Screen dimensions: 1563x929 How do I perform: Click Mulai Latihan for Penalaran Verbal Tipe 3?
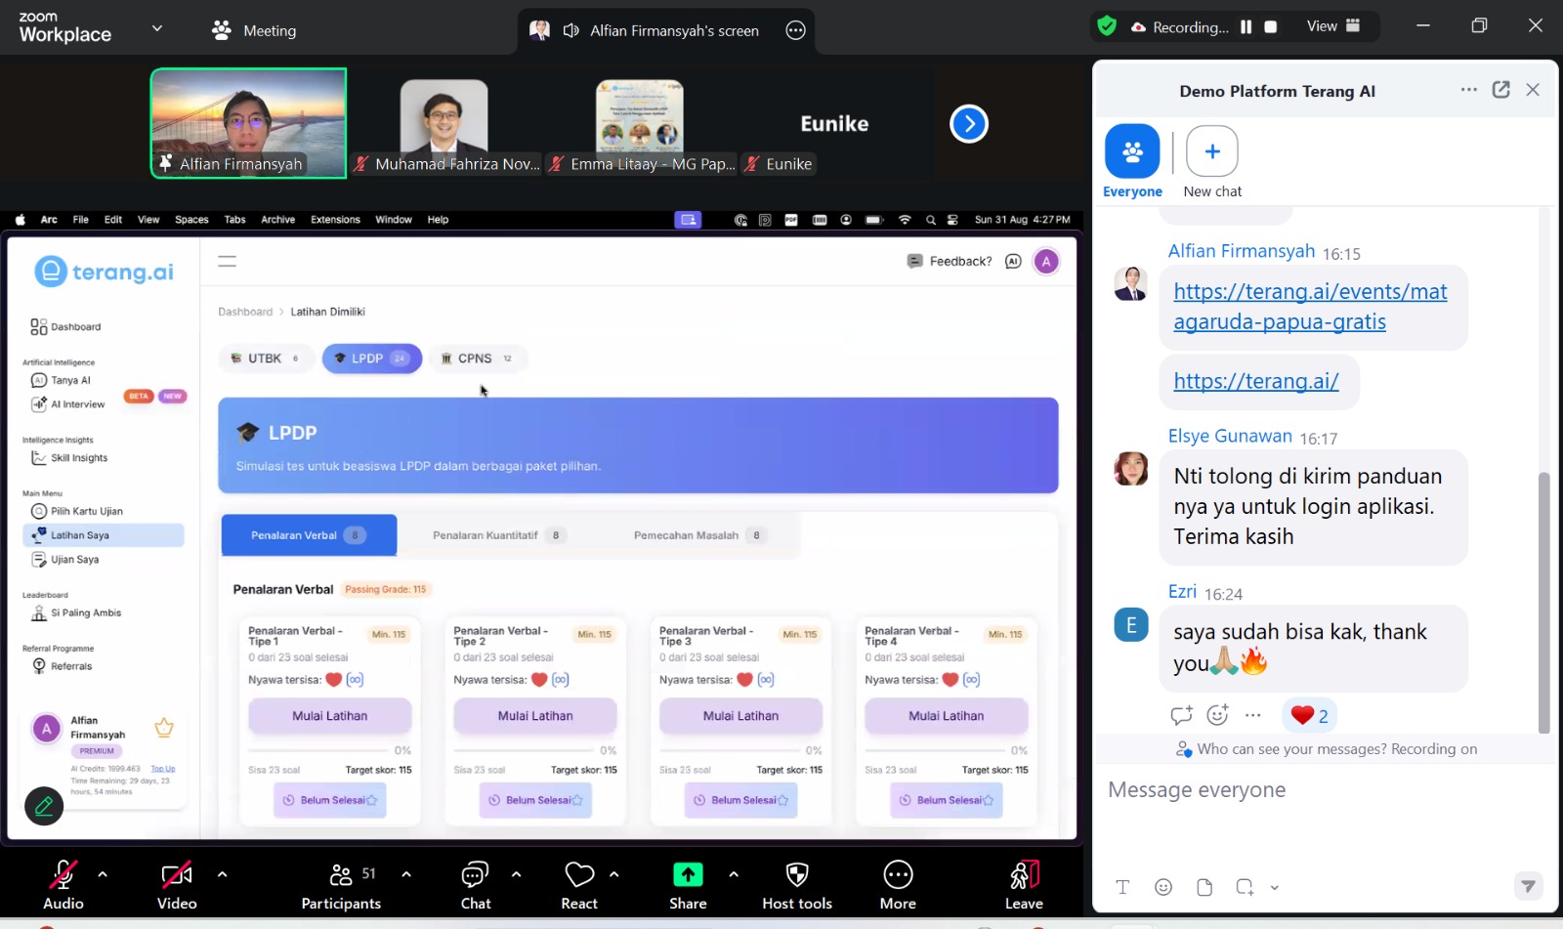[740, 716]
